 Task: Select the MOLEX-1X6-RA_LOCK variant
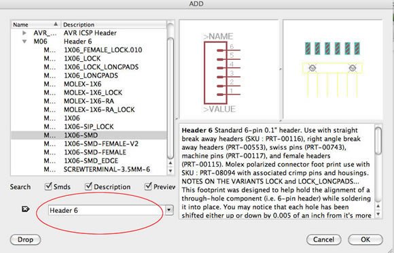click(89, 109)
